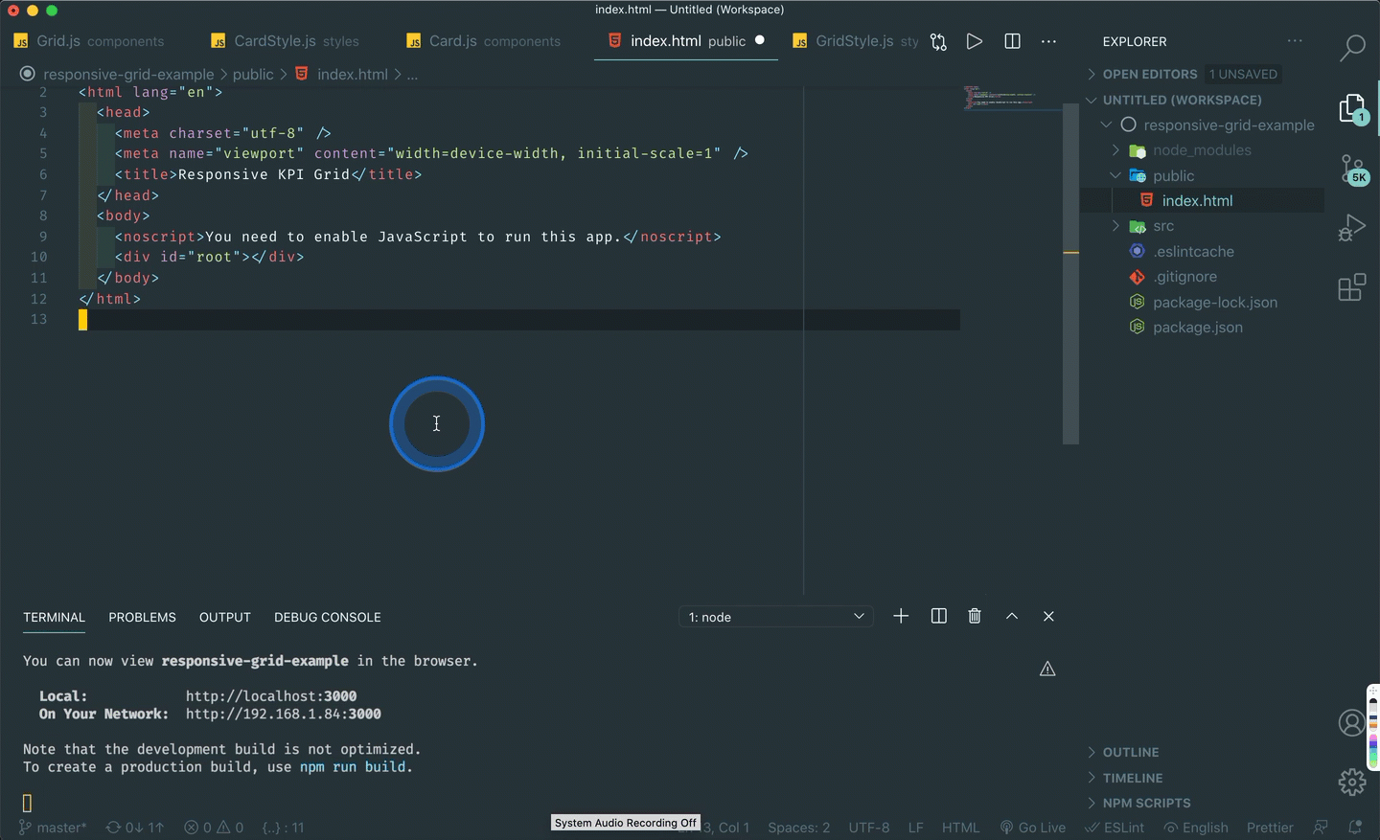Split the terminal panel
Viewport: 1380px width, 840px height.
point(939,616)
